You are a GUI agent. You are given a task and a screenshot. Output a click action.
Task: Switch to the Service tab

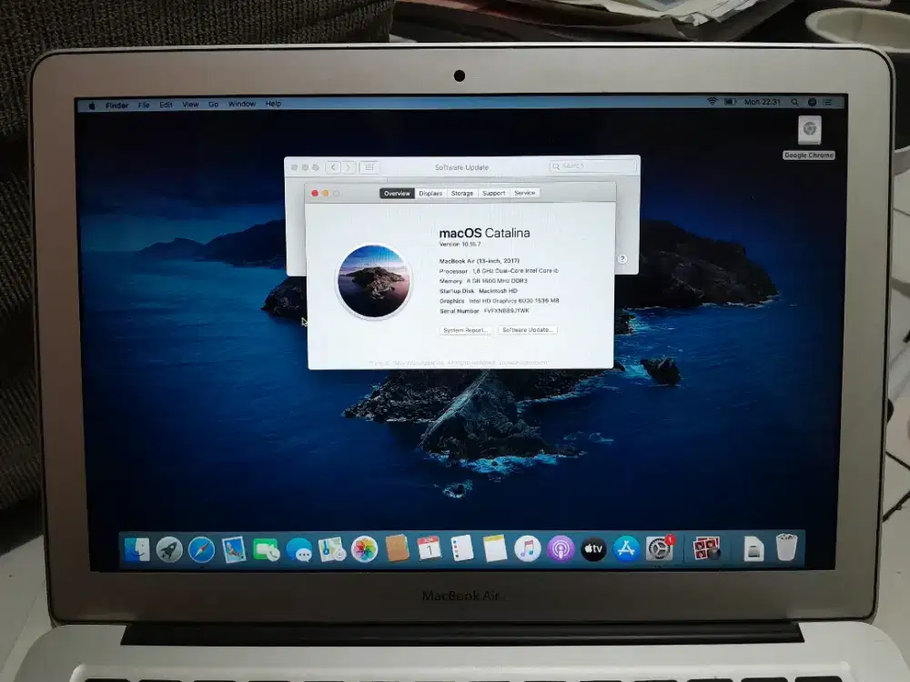click(x=525, y=193)
